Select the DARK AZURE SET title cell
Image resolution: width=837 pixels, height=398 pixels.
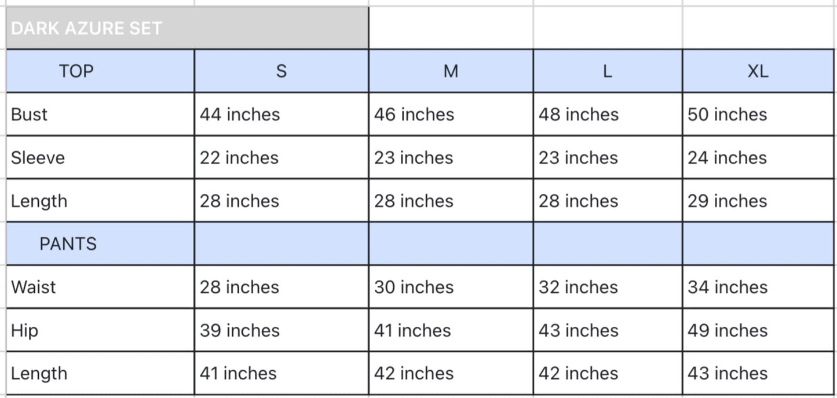tap(187, 28)
